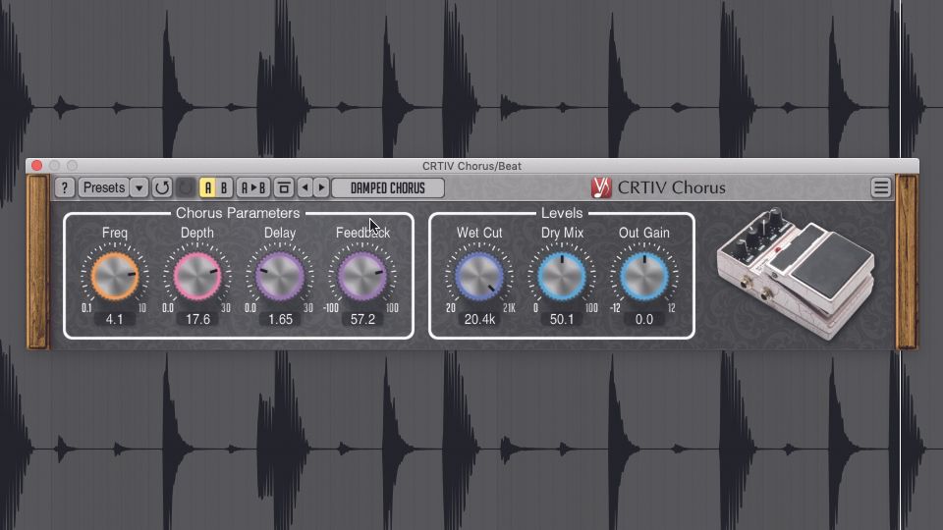Click the Delay label
943x530 pixels.
tap(280, 233)
